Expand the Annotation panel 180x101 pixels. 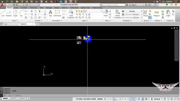[x=57, y=20]
